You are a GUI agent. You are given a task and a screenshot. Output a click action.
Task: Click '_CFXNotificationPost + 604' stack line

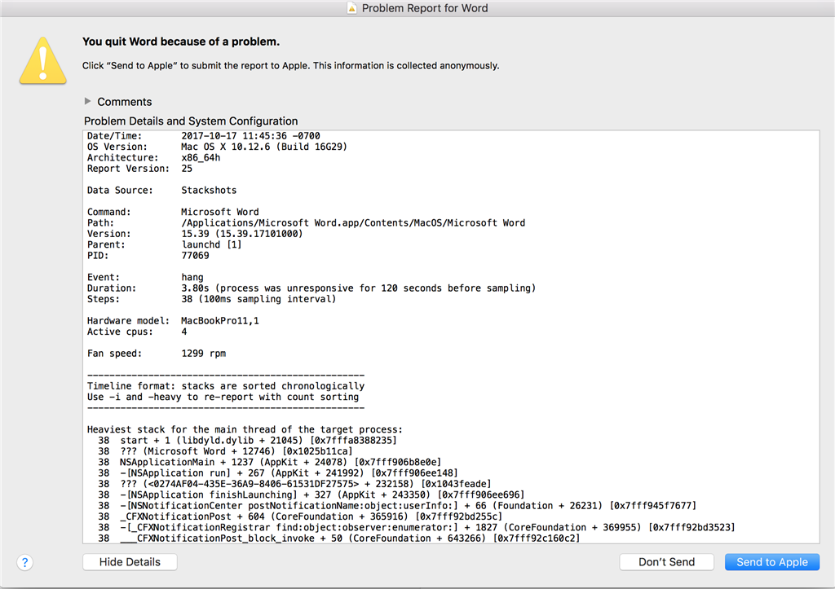(300, 516)
